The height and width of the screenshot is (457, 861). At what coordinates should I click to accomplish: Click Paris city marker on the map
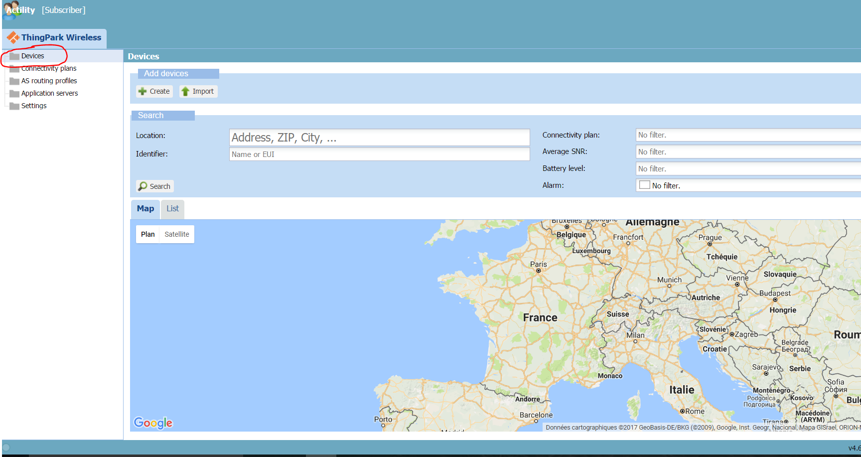[539, 271]
